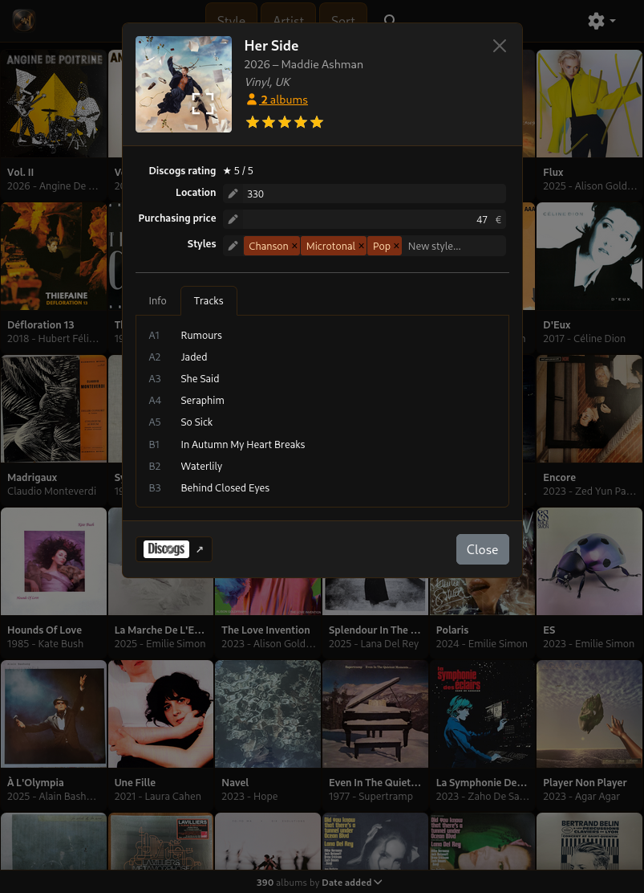This screenshot has width=644, height=893.
Task: Open the Défloration 13 album cover
Action: 54,256
